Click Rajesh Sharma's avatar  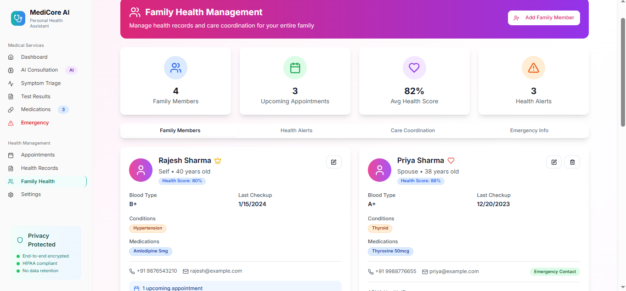[x=141, y=170]
